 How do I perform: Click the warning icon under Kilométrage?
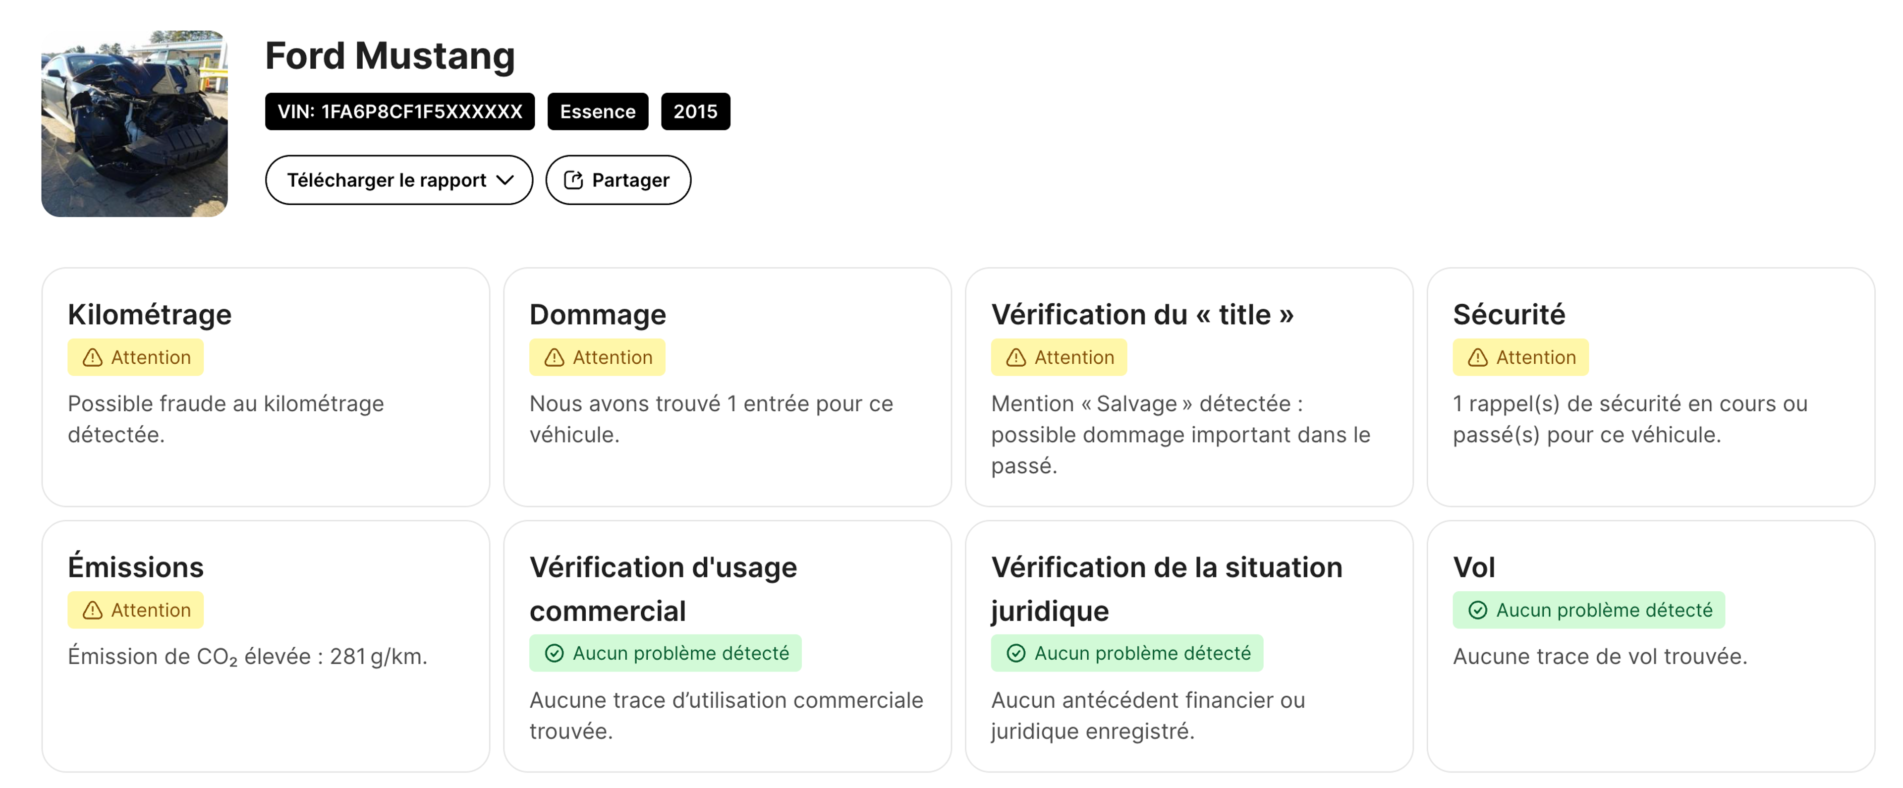click(x=92, y=357)
